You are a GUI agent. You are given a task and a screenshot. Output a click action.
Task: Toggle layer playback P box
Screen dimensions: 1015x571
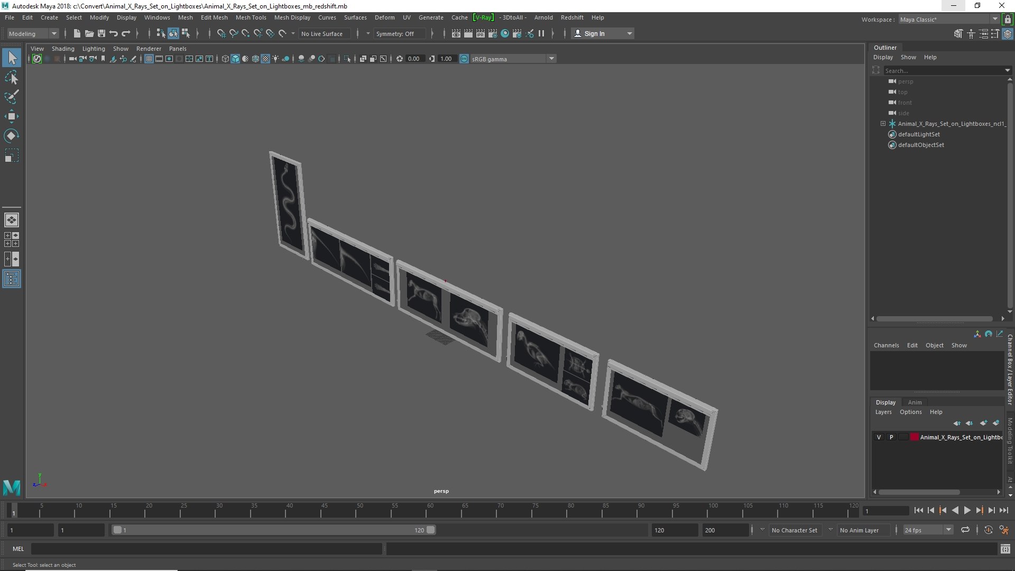891,437
